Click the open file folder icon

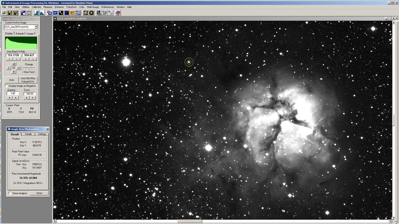click(4, 13)
